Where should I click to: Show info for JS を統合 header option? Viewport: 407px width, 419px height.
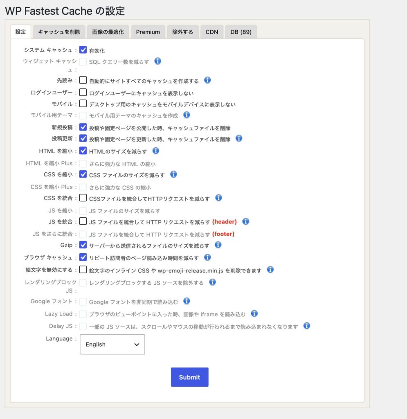coord(246,221)
